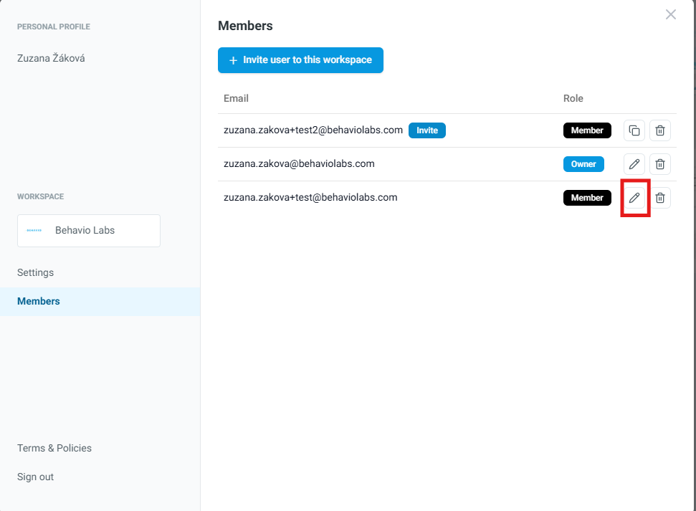Close the Members dialog with the X

click(x=670, y=14)
